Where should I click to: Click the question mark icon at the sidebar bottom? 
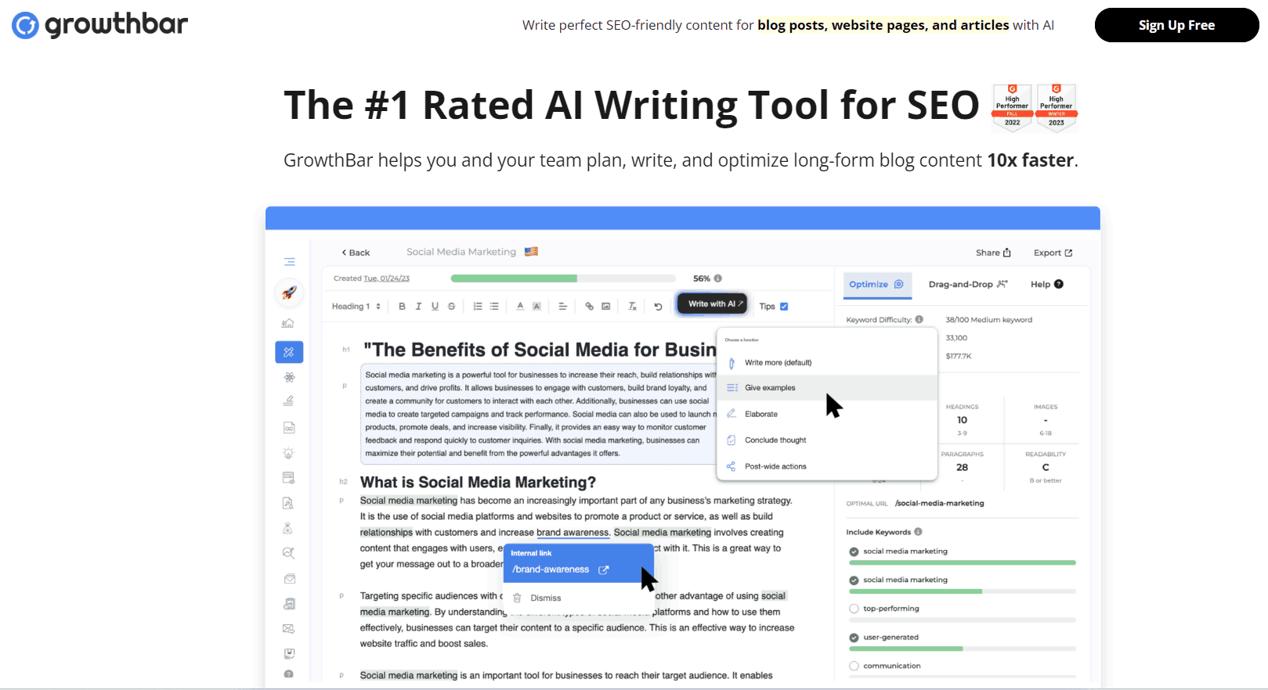(x=288, y=674)
